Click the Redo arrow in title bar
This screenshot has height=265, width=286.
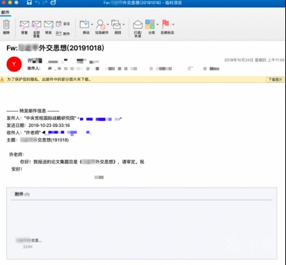(x=45, y=3)
